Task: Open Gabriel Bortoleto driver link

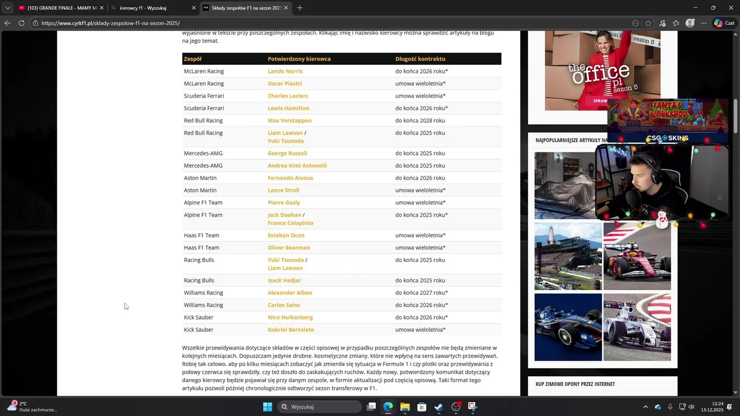Action: pos(291,329)
